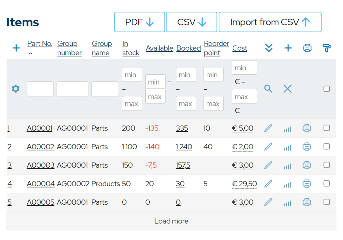The image size is (343, 240).
Task: Open statistics chart icon for item A00002
Action: coord(287,147)
